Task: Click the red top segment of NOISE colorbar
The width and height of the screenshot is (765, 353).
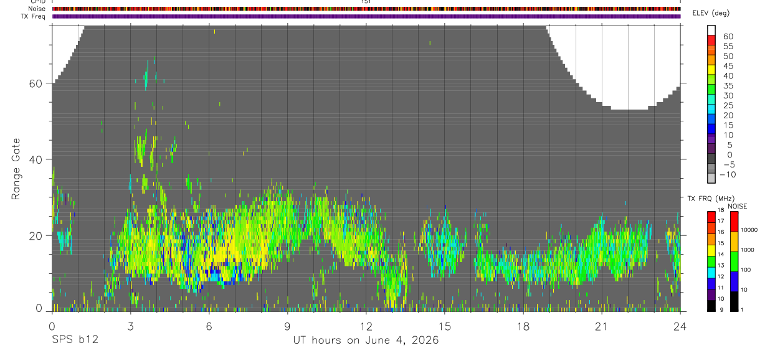Action: coord(733,222)
